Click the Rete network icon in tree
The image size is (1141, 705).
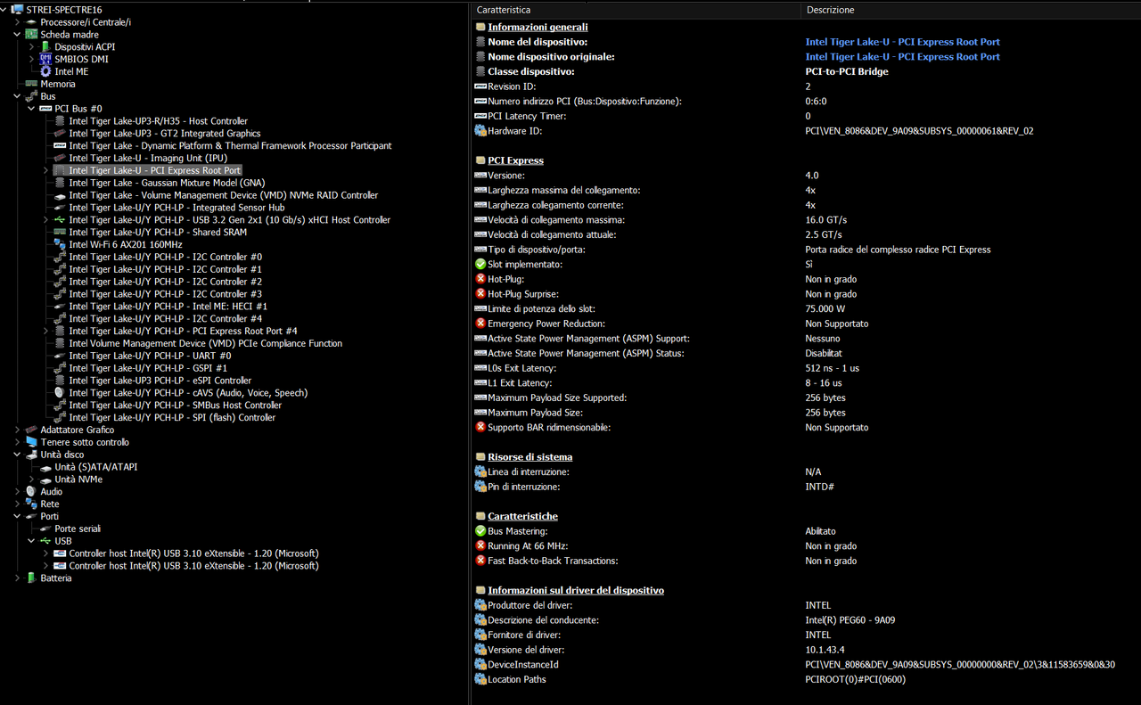click(32, 504)
